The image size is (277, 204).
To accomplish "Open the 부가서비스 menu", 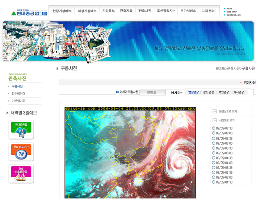I will click(188, 11).
